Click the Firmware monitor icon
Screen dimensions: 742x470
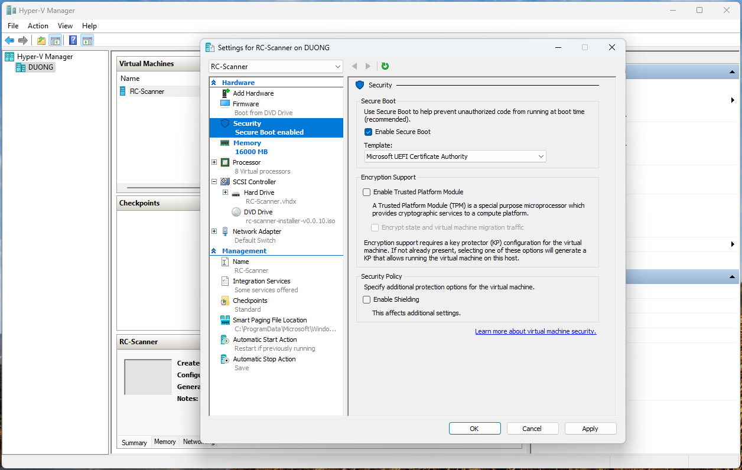(225, 103)
